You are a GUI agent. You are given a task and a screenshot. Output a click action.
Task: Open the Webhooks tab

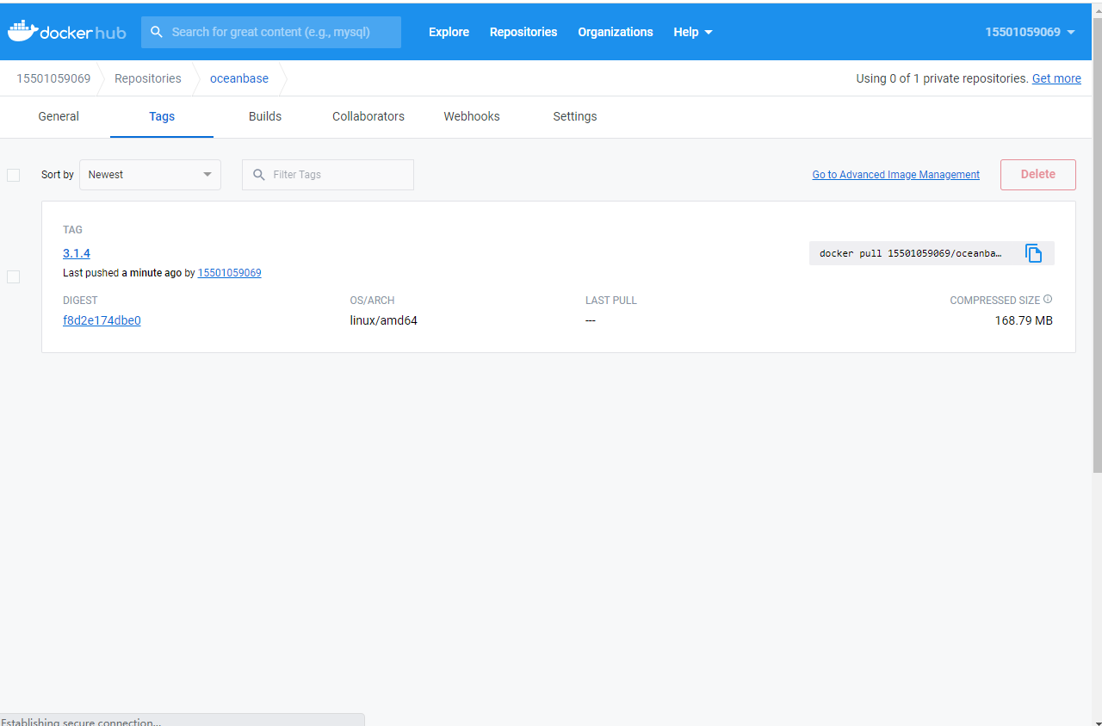coord(472,116)
